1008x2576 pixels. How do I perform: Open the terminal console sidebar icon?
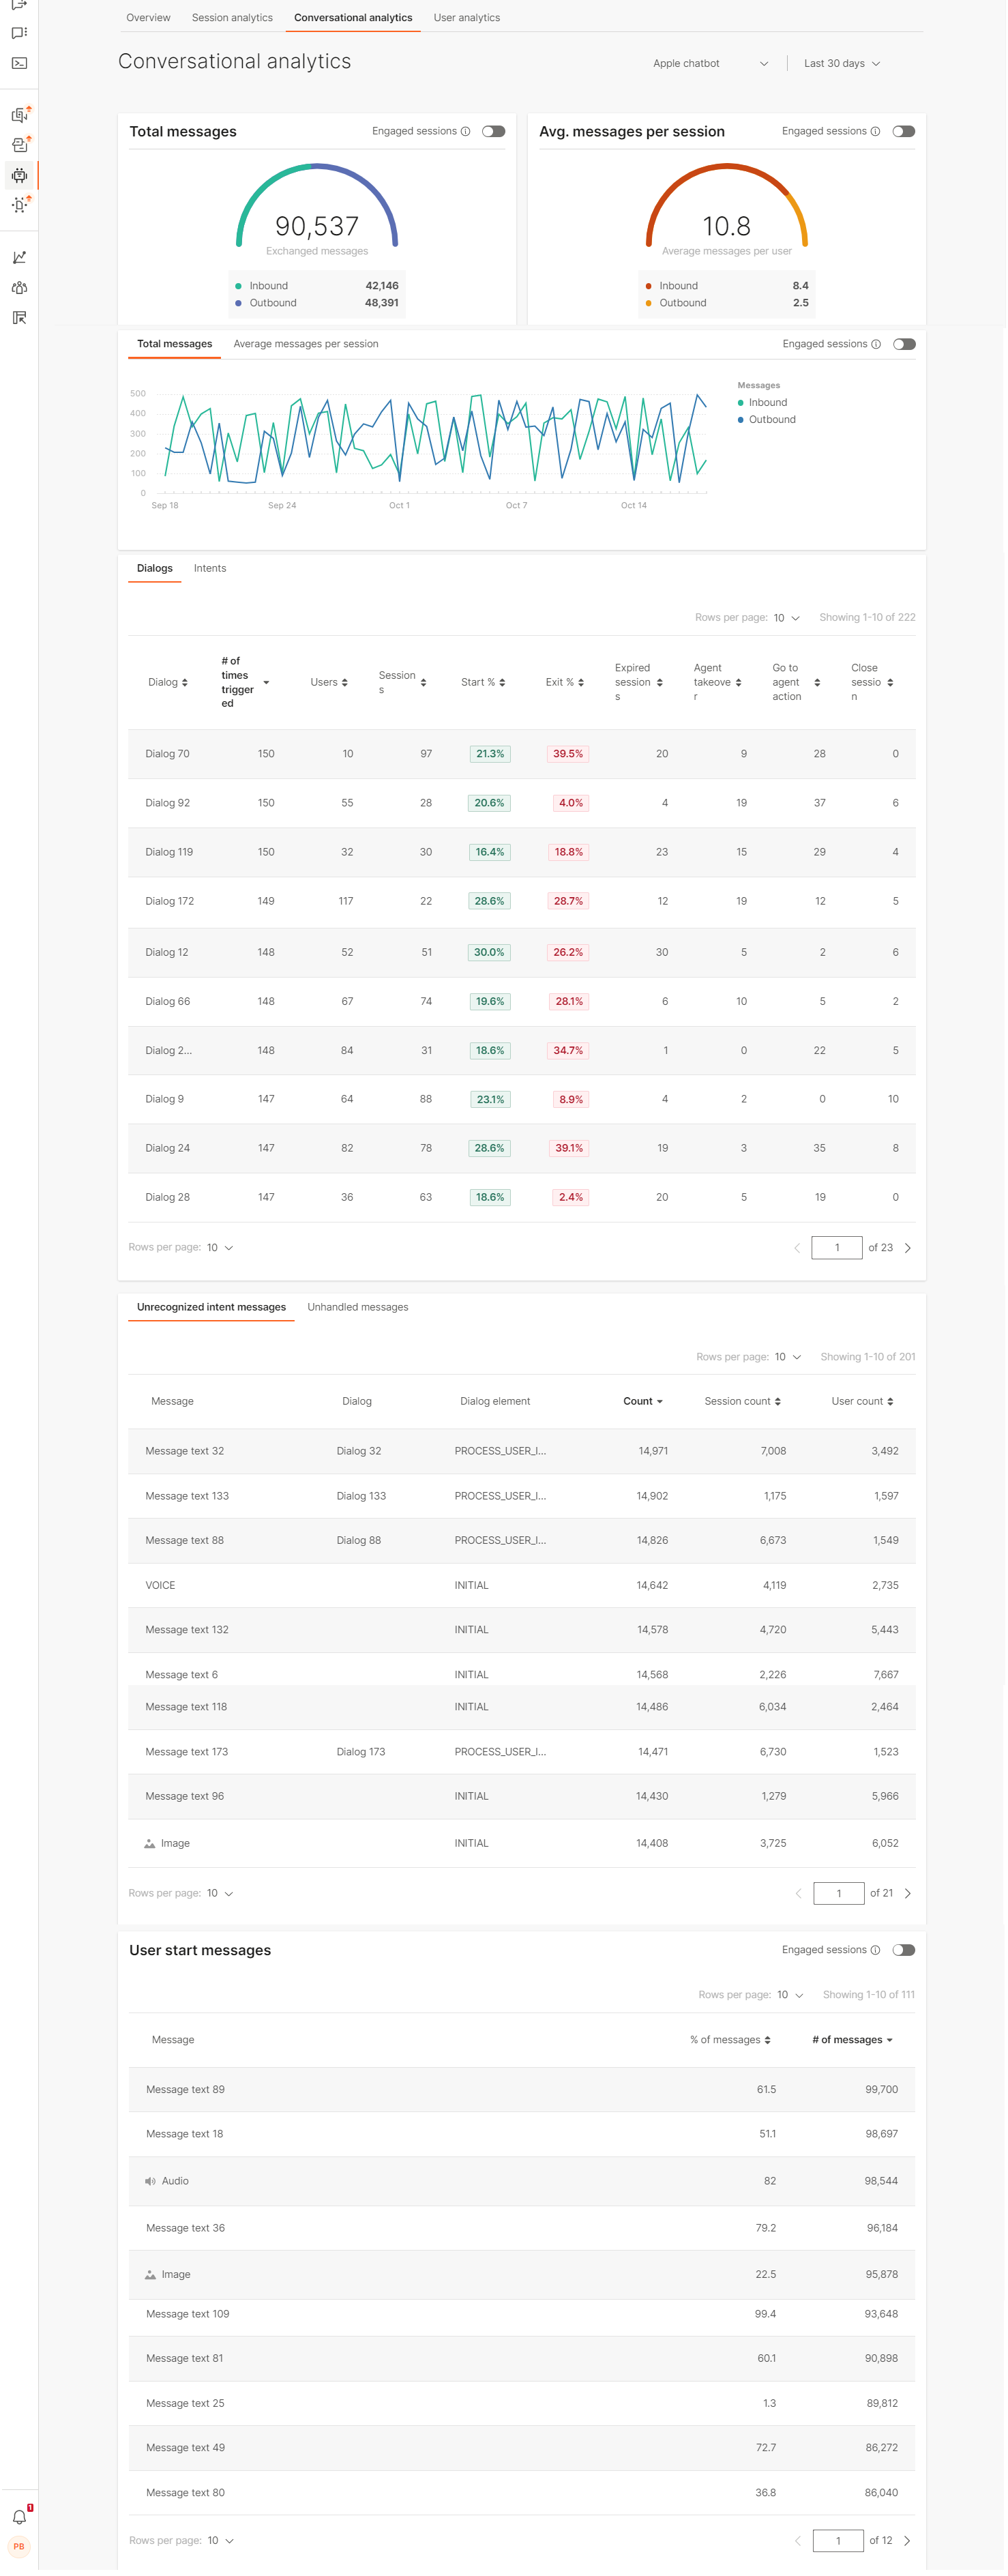tap(19, 63)
